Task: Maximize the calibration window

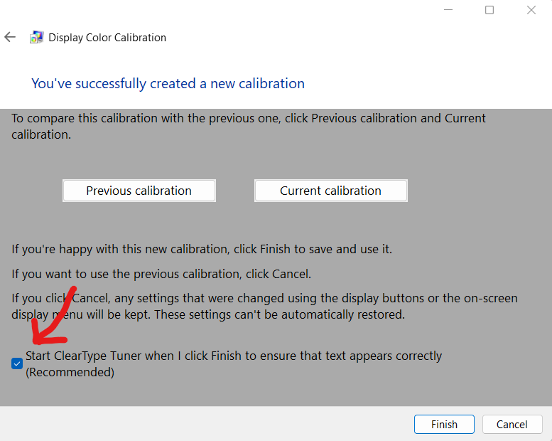Action: coord(489,10)
